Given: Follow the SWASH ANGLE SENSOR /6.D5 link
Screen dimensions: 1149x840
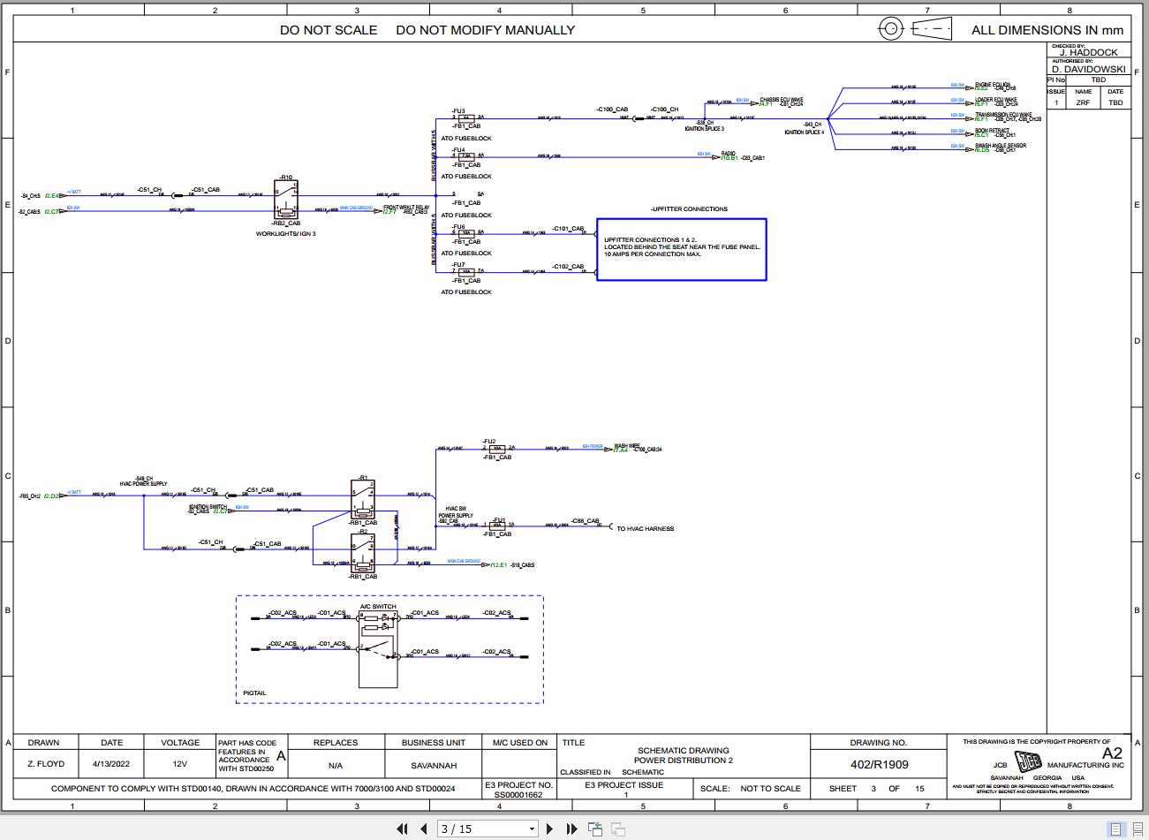Looking at the screenshot, I should pyautogui.click(x=980, y=149).
